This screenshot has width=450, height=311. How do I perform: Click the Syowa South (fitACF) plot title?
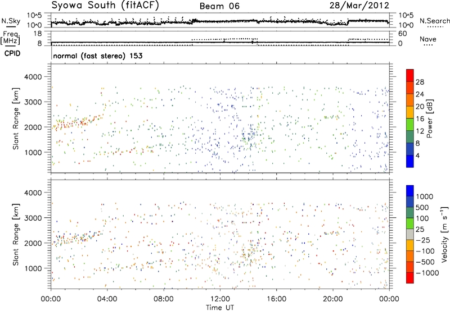[x=105, y=6]
